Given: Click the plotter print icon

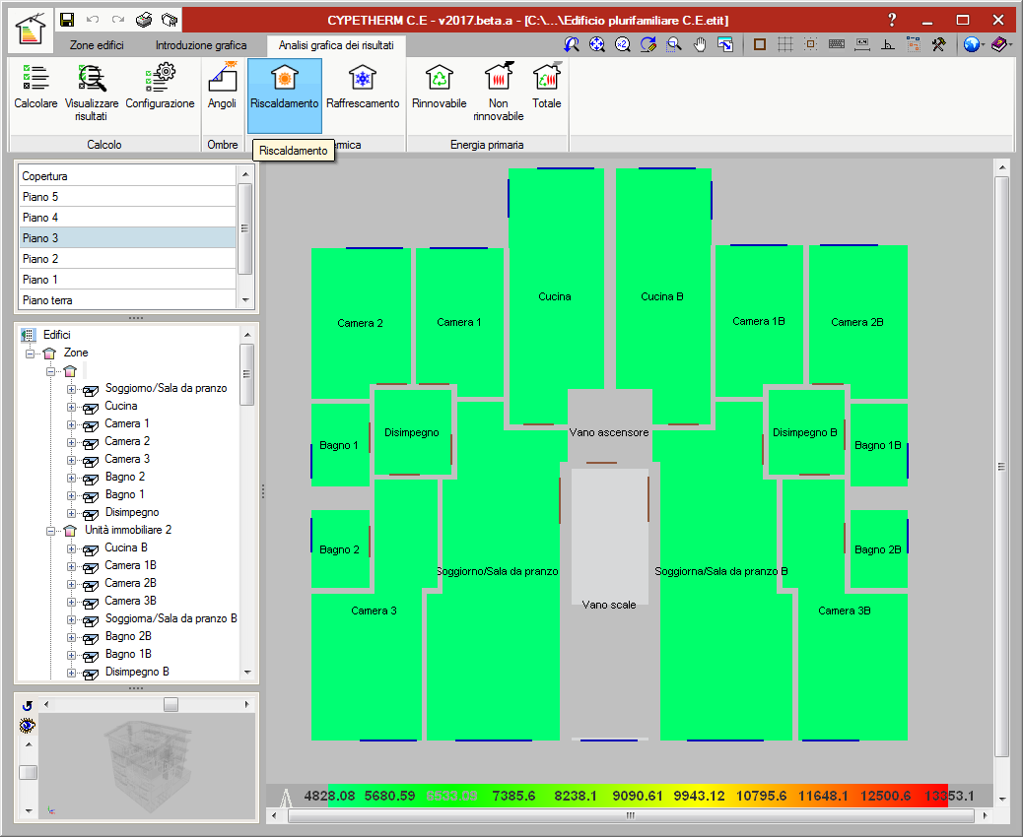Looking at the screenshot, I should click(x=170, y=20).
